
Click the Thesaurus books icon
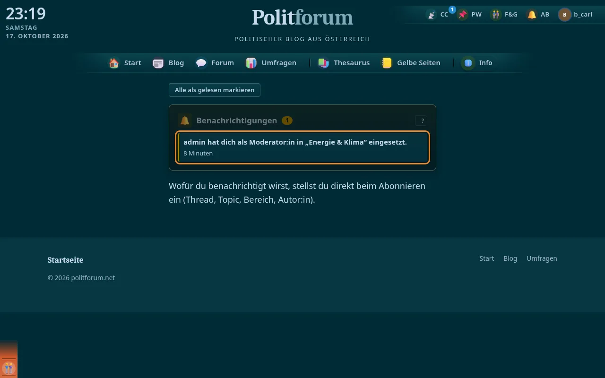point(323,63)
